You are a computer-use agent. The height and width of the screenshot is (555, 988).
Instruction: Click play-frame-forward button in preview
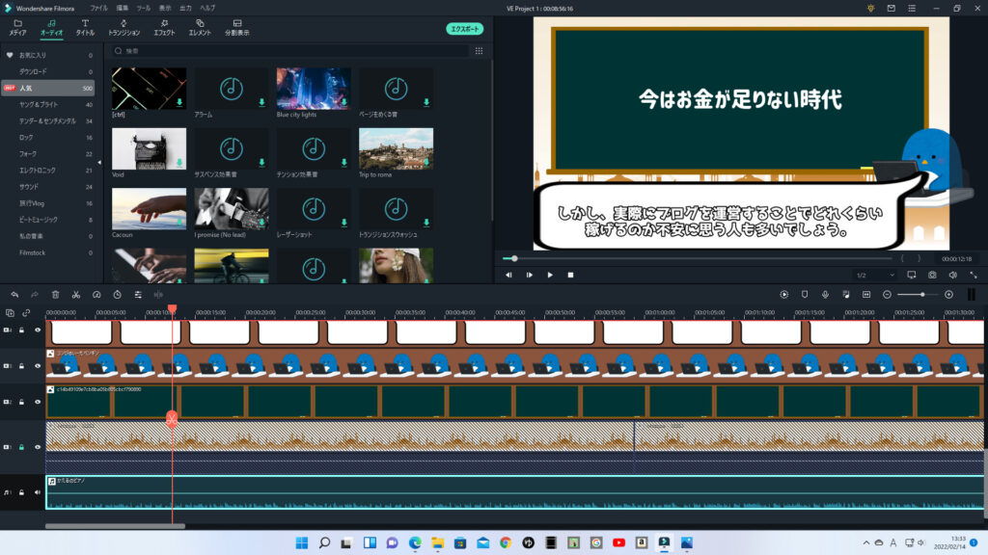(530, 275)
